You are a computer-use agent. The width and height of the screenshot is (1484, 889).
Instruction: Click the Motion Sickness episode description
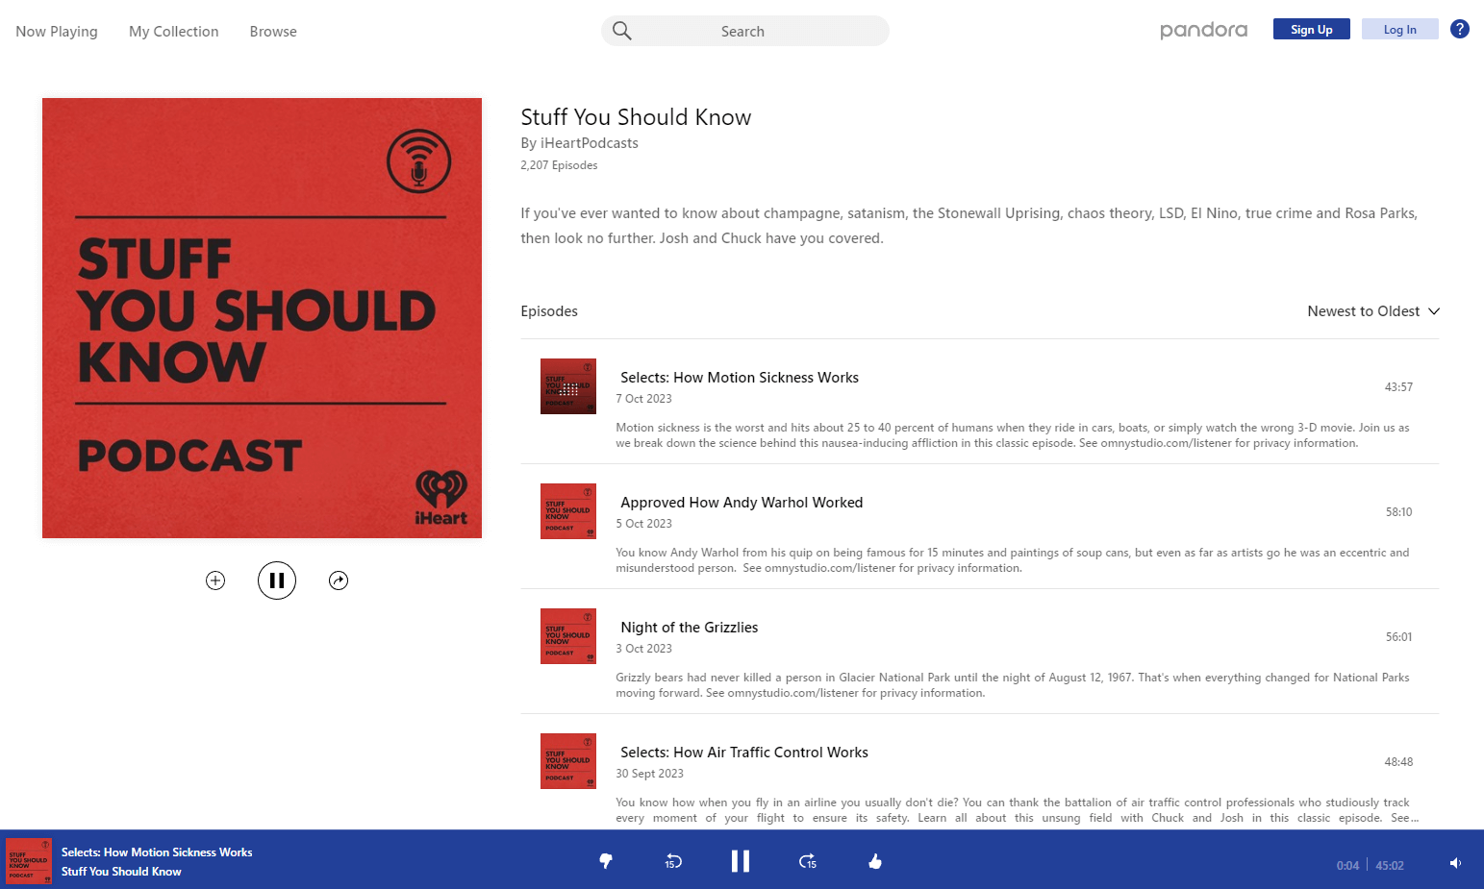[x=1013, y=435]
